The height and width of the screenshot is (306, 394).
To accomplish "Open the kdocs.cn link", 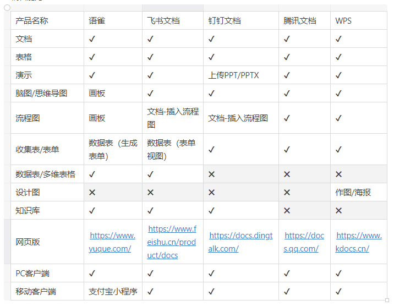I will pyautogui.click(x=359, y=242).
